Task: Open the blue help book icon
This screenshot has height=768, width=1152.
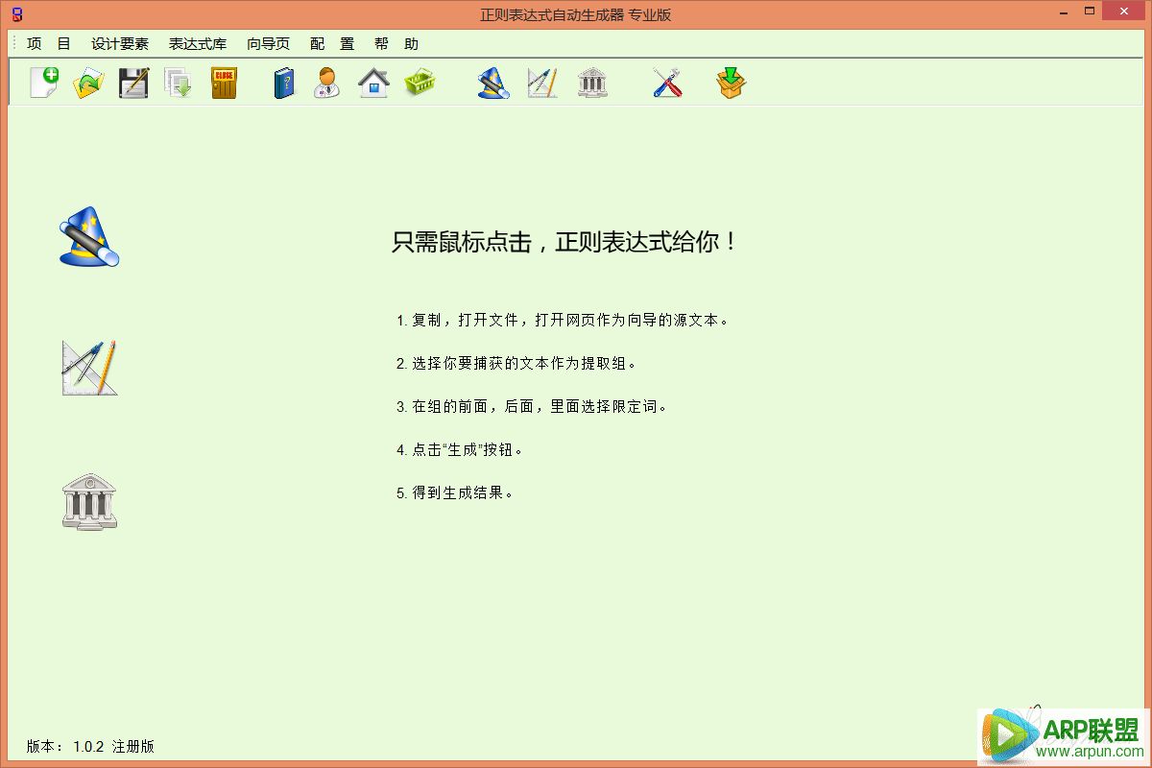Action: click(284, 83)
